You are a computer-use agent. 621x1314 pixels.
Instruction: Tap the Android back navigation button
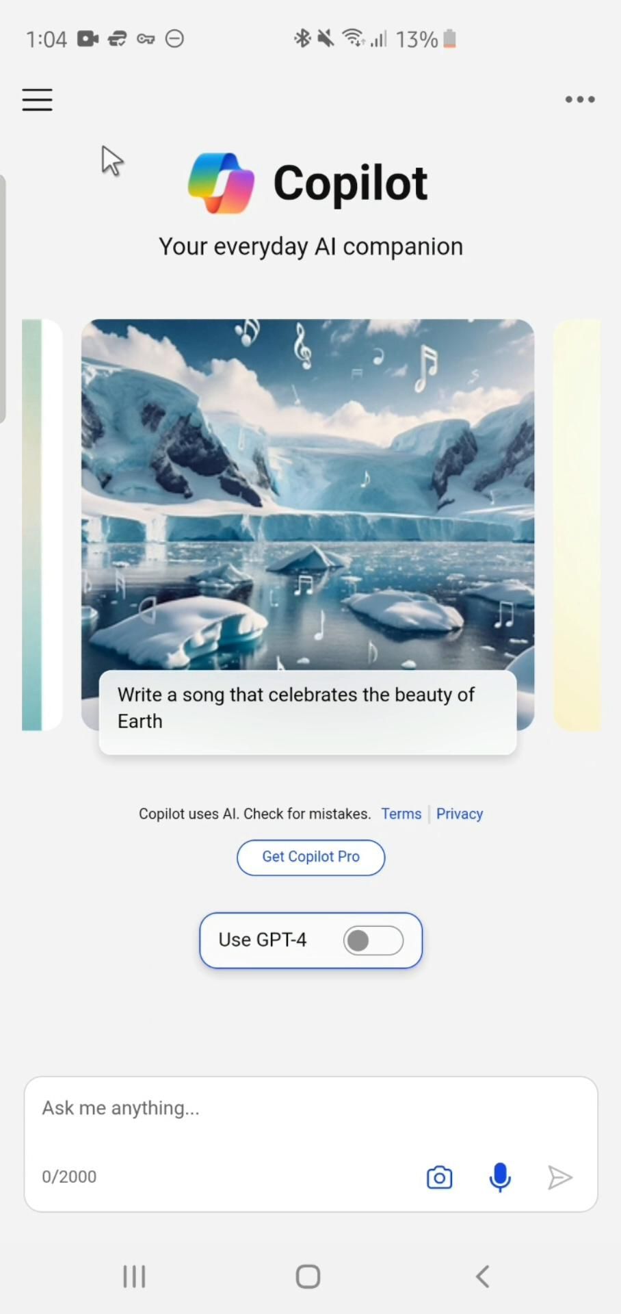click(x=482, y=1276)
